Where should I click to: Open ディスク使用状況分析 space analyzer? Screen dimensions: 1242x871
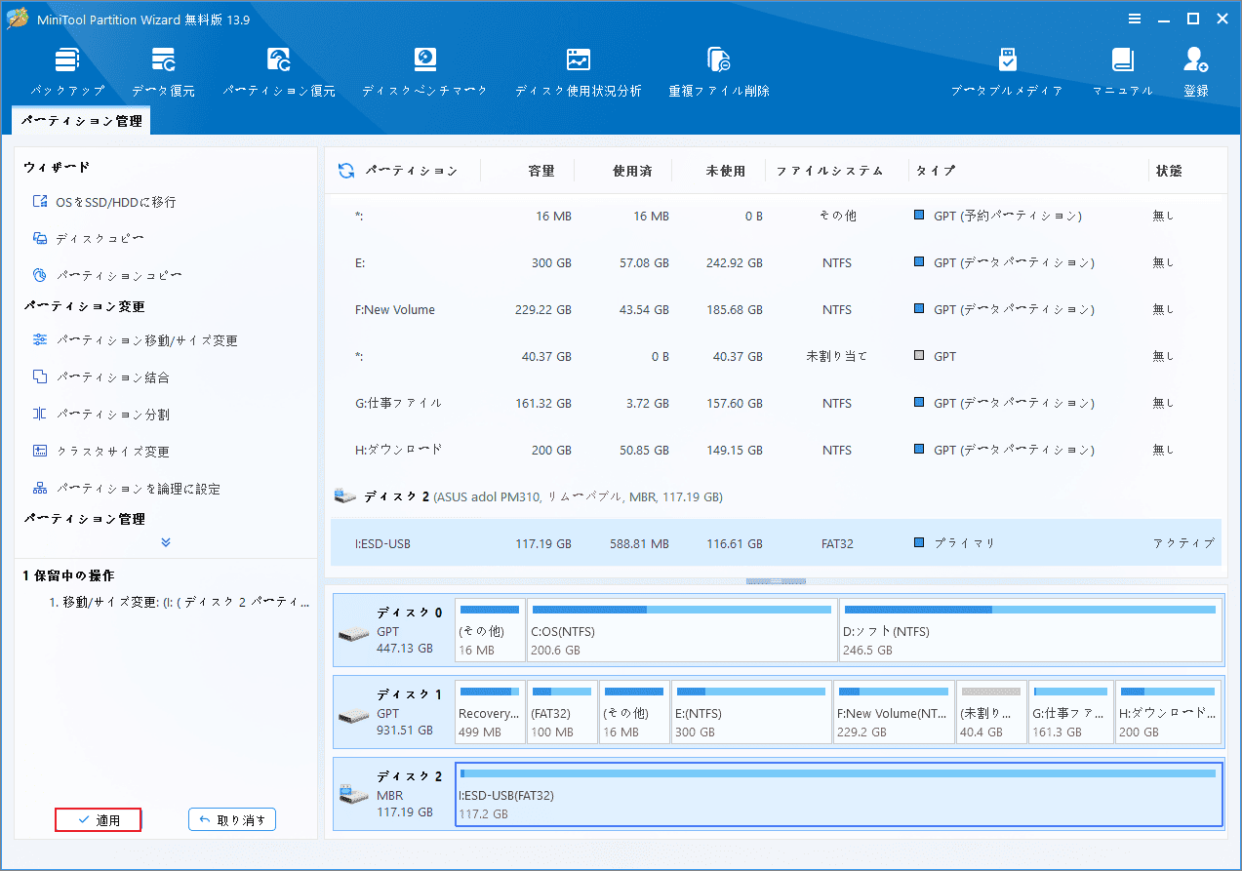[579, 71]
